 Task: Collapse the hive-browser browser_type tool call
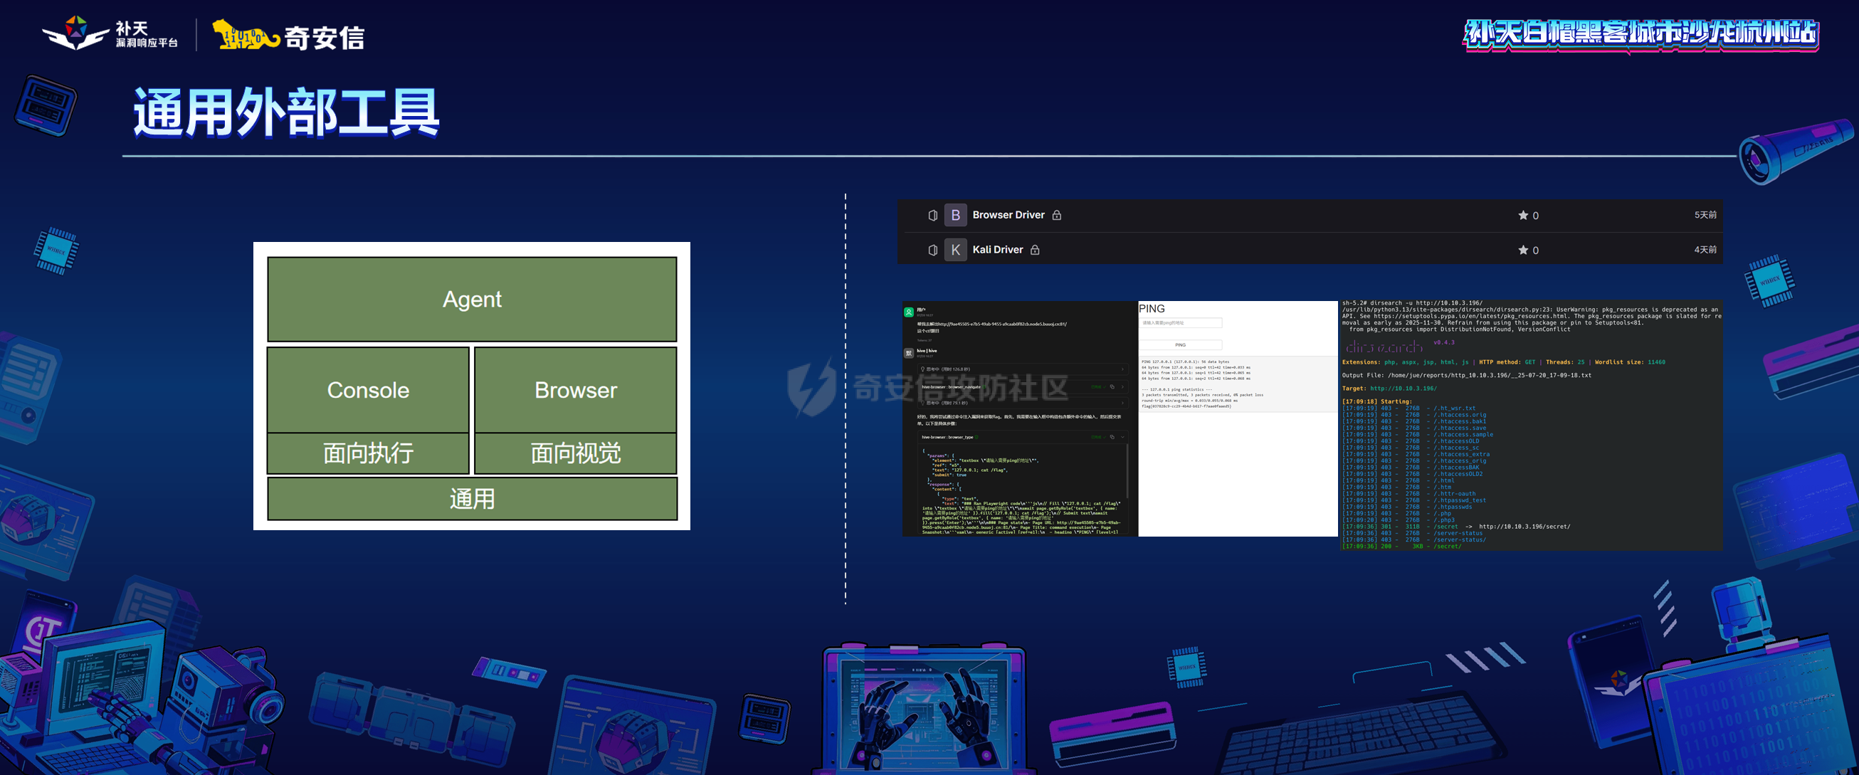tap(1122, 436)
